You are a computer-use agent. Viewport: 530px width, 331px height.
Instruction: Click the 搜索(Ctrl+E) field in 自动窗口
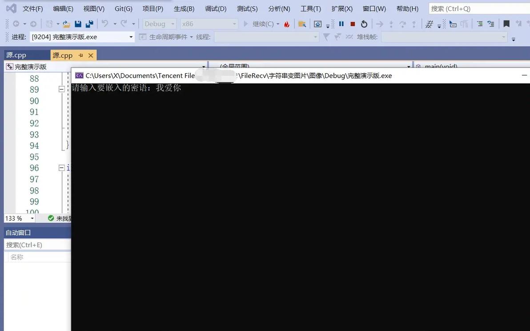pos(37,245)
